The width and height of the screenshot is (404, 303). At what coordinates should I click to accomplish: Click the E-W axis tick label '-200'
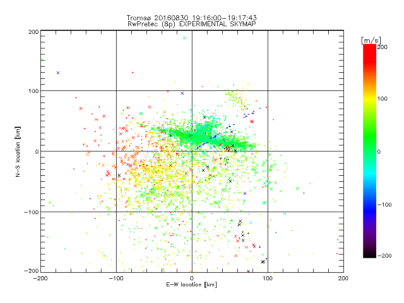pos(40,278)
